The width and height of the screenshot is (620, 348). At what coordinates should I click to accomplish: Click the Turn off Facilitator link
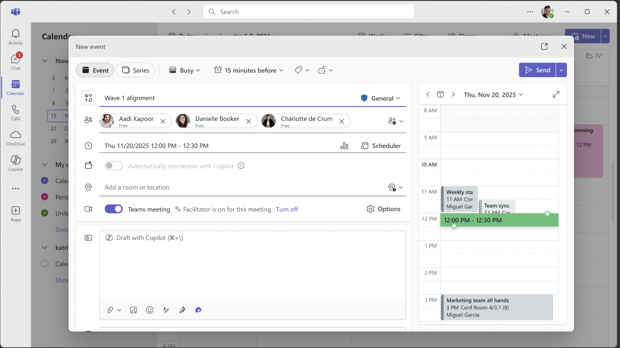click(x=287, y=209)
